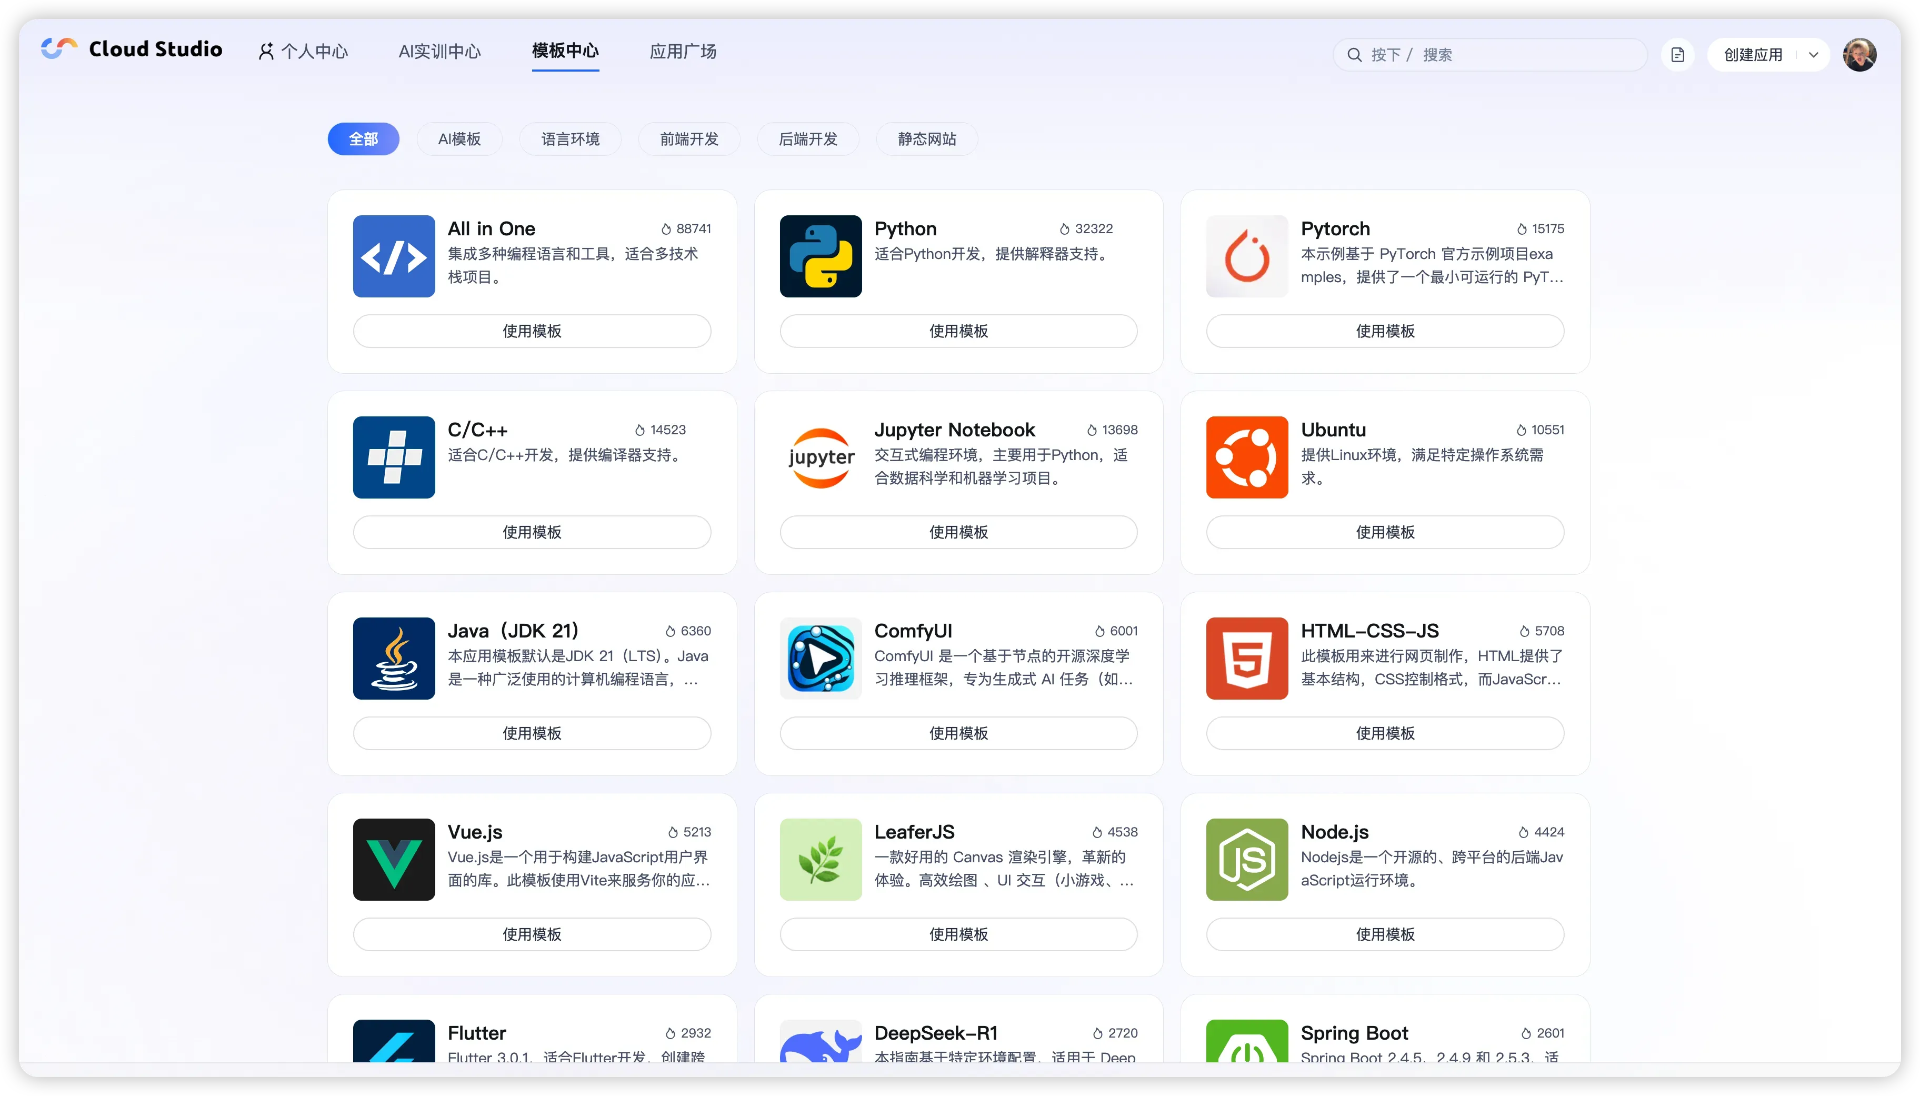The height and width of the screenshot is (1096, 1920).
Task: Select the 前端开发 filter chip
Action: [688, 140]
